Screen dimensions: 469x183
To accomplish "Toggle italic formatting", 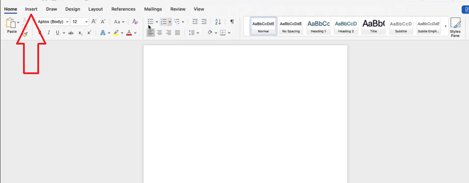I will tap(49, 33).
